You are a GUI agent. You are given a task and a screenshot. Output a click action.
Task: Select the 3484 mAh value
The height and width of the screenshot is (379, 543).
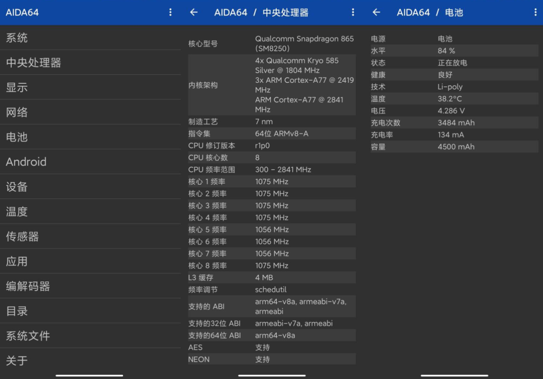click(456, 123)
